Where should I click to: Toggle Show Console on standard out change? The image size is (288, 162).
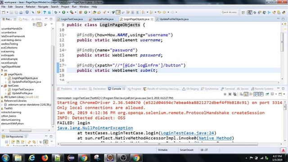[x=256, y=94]
